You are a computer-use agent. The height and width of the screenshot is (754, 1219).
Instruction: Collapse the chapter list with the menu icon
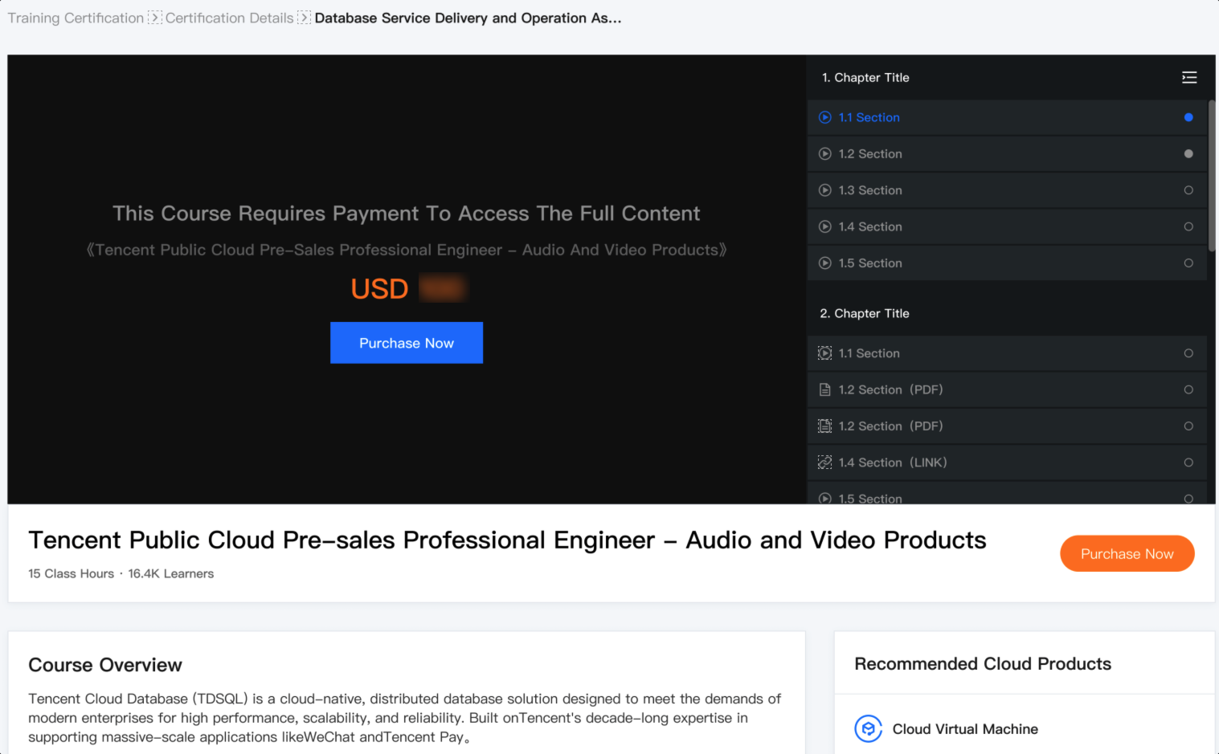(x=1189, y=77)
